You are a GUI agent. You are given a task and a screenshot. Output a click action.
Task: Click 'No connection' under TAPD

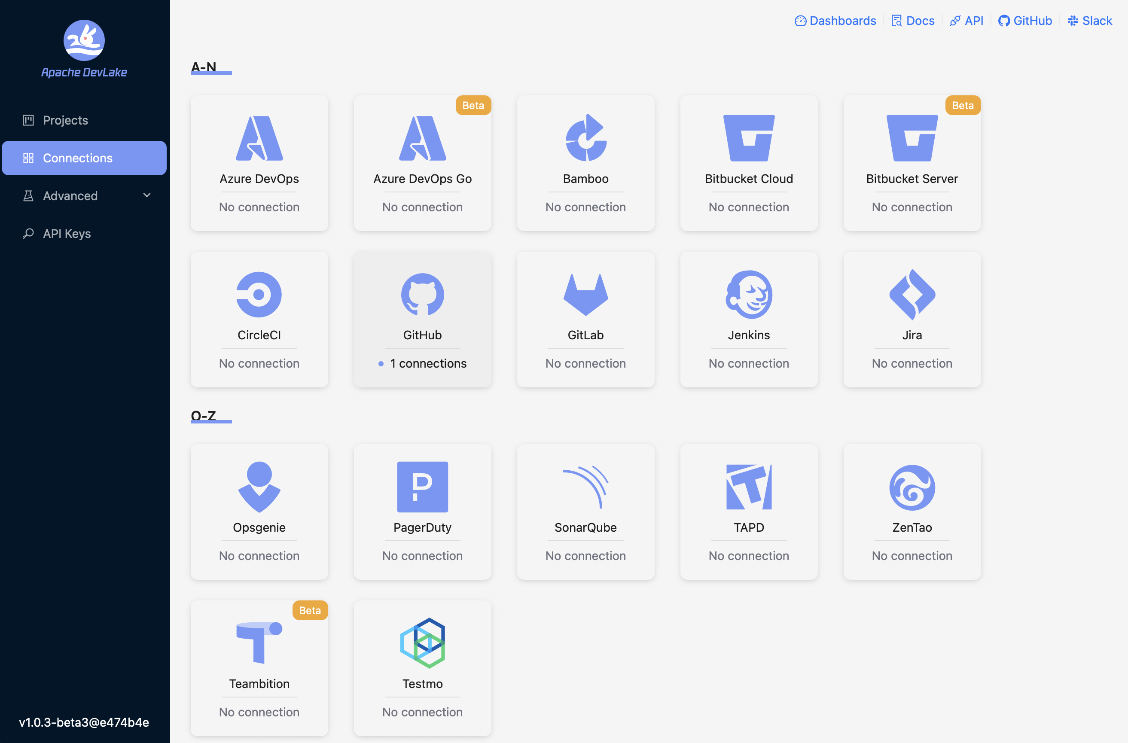[749, 556]
